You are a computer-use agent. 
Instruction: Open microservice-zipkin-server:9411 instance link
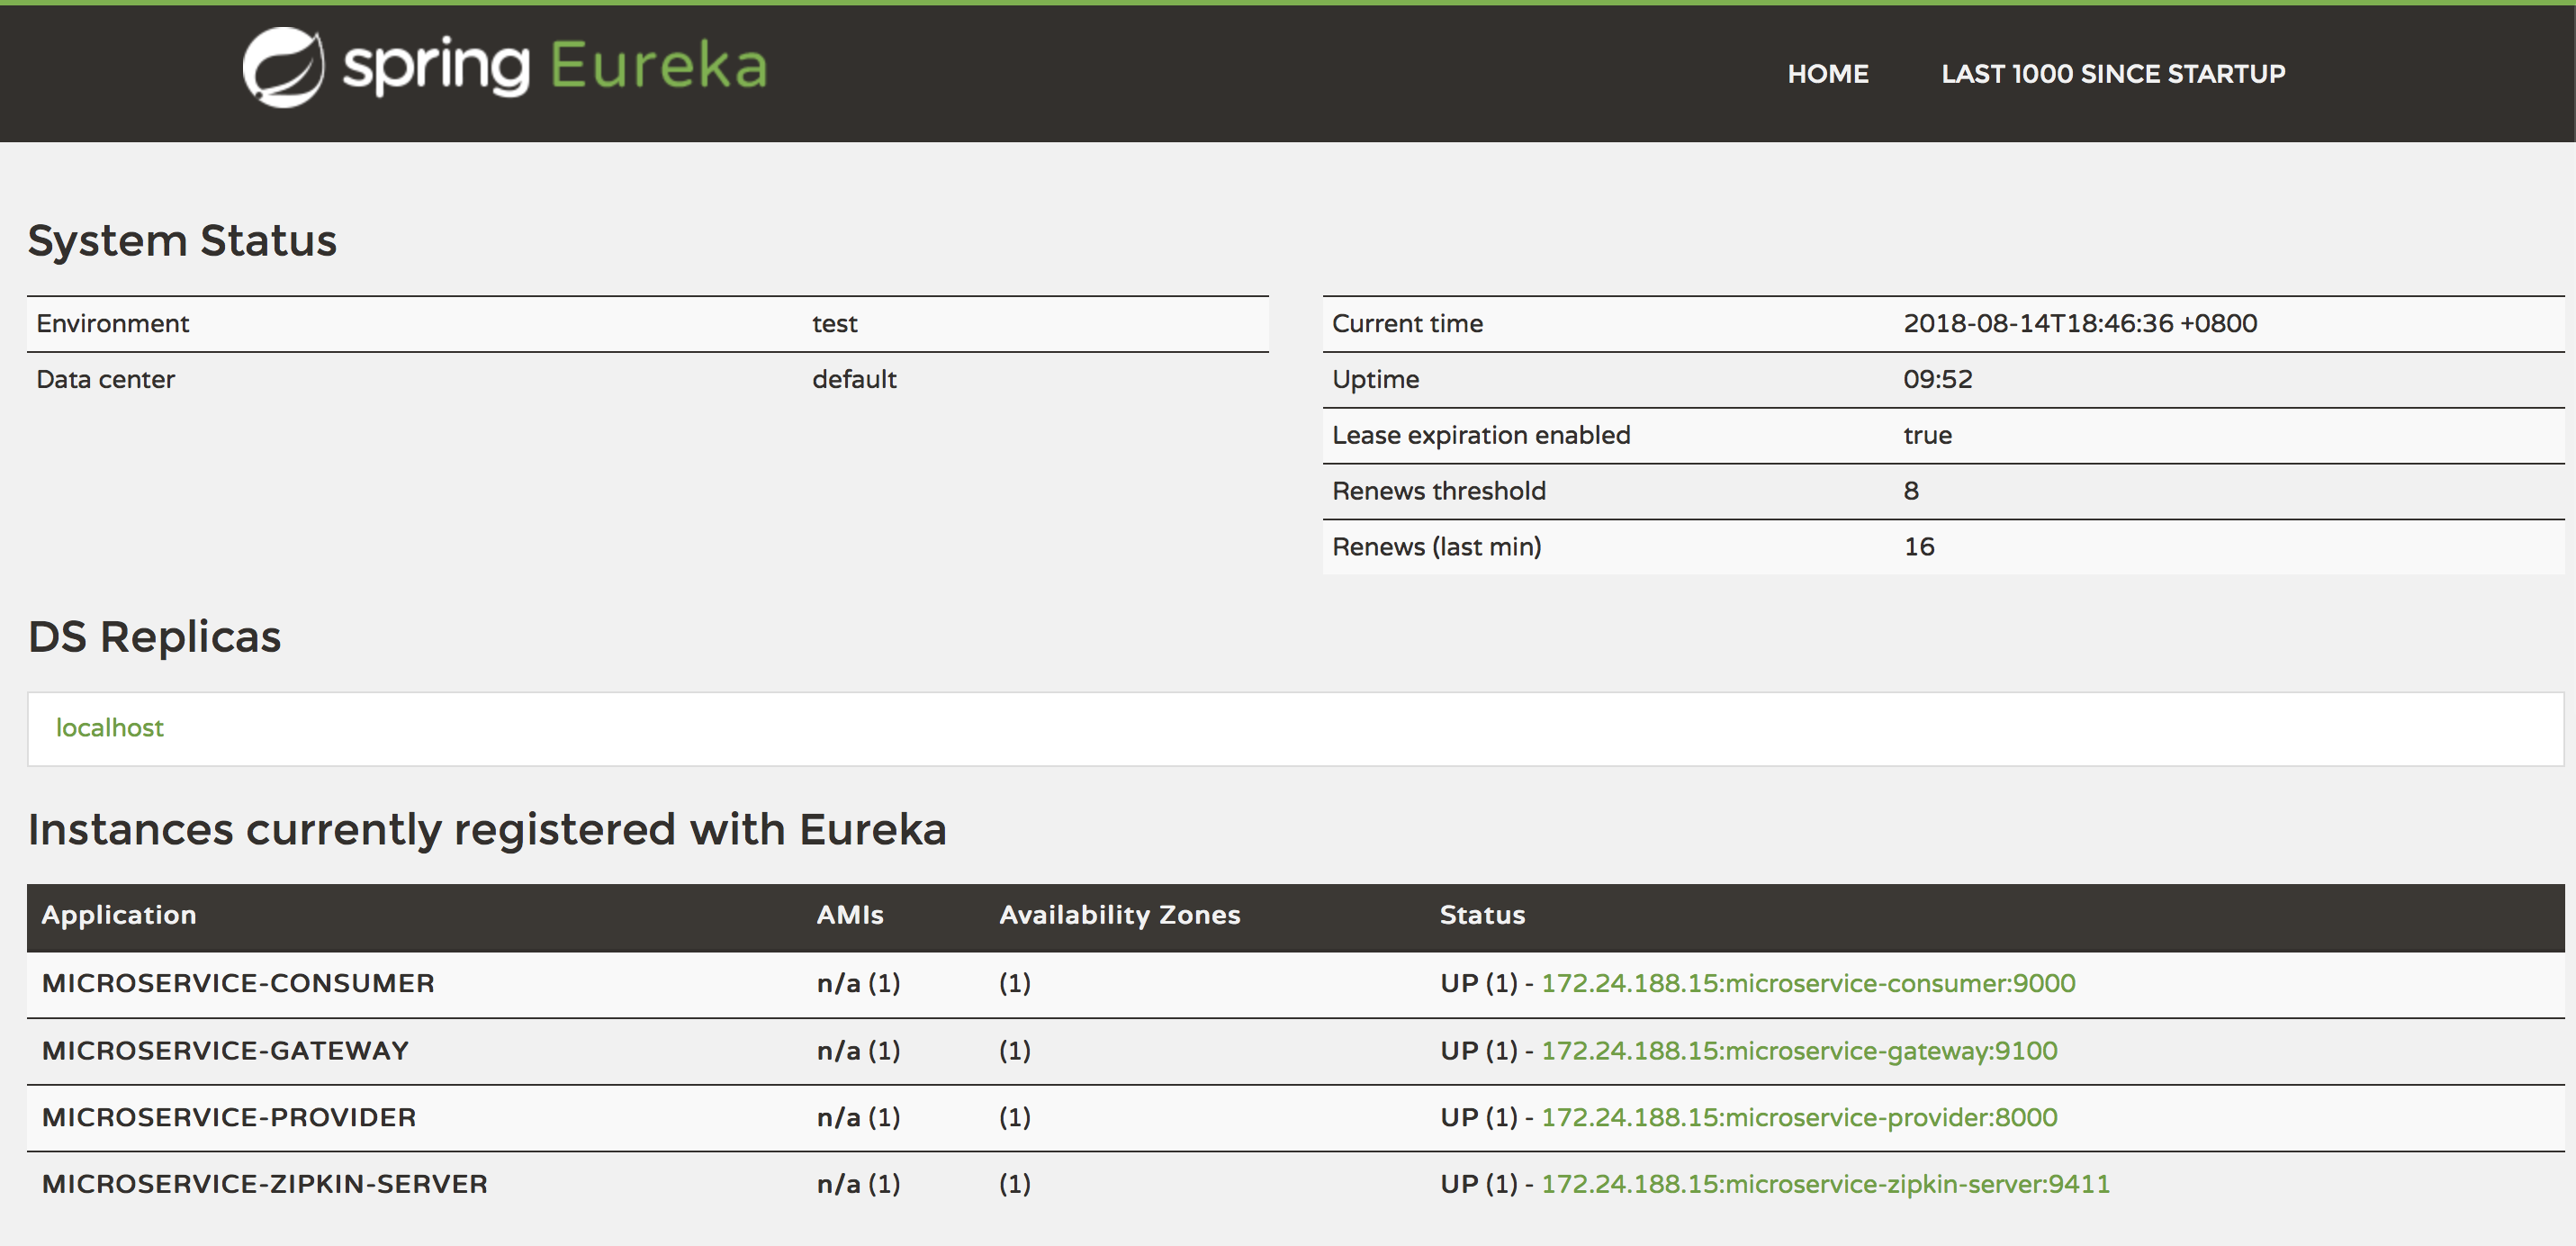coord(1825,1184)
